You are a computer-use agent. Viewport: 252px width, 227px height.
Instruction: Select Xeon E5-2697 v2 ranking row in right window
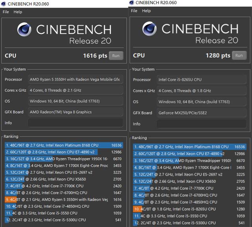coord(190,175)
